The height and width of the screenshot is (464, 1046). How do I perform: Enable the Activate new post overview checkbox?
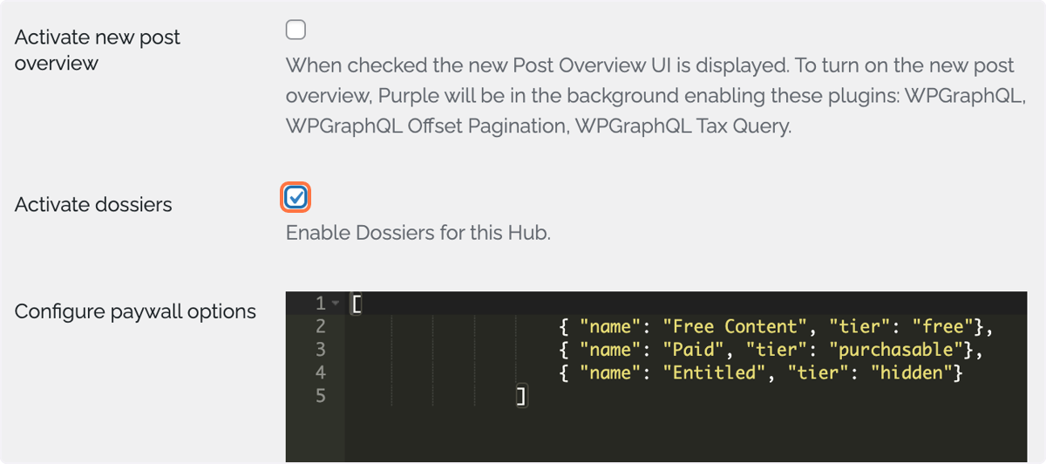[296, 31]
